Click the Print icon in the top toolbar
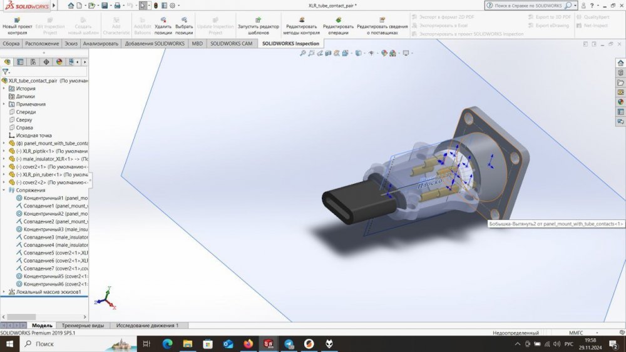The height and width of the screenshot is (352, 626). (117, 6)
